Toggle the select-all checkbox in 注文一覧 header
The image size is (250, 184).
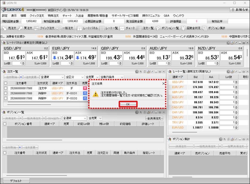click(5, 83)
